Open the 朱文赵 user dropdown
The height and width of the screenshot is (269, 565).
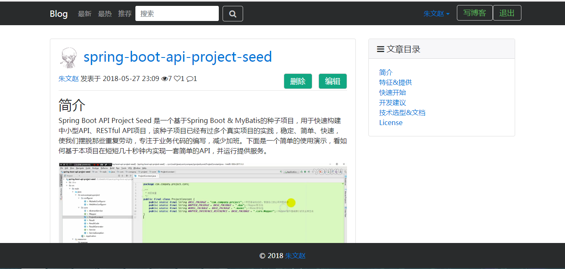click(436, 13)
